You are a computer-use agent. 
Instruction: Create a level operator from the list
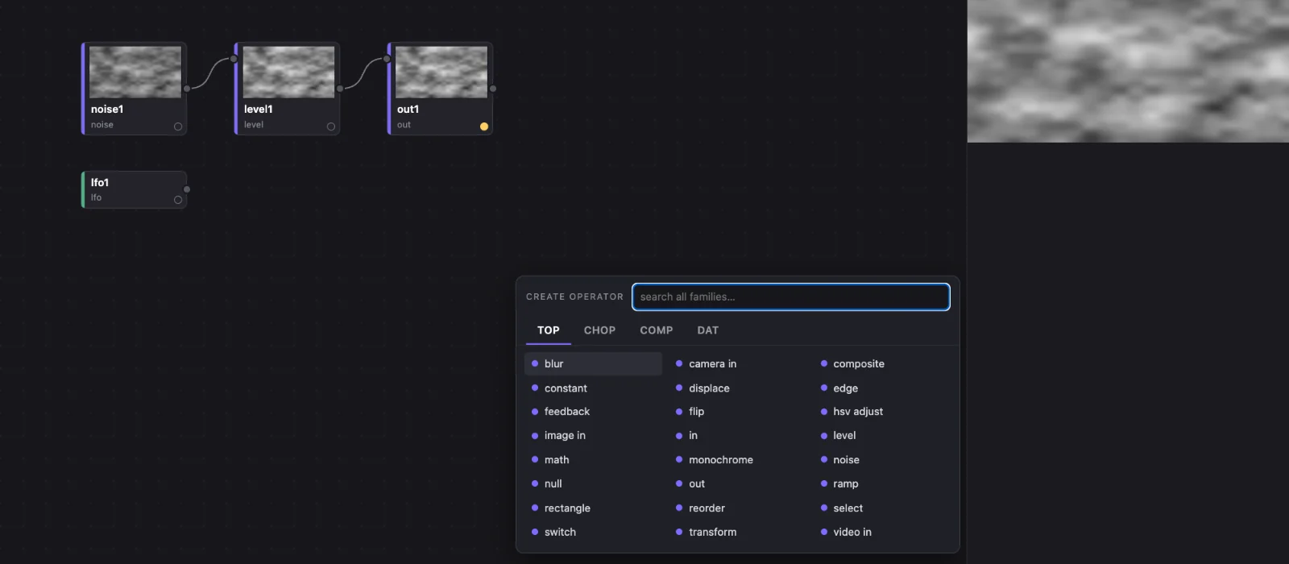[x=883, y=436]
